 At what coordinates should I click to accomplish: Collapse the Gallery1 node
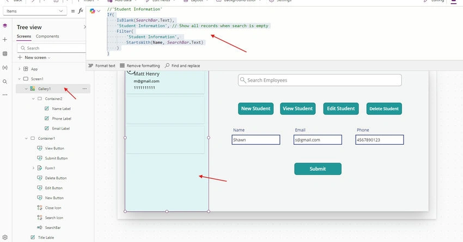(x=26, y=89)
